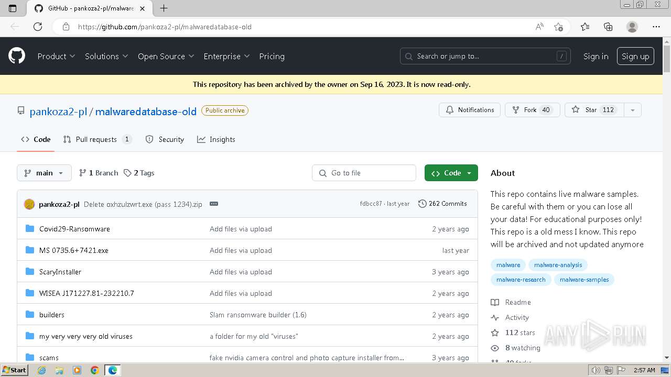Open Chrome from the taskbar
The height and width of the screenshot is (377, 671).
click(x=95, y=370)
